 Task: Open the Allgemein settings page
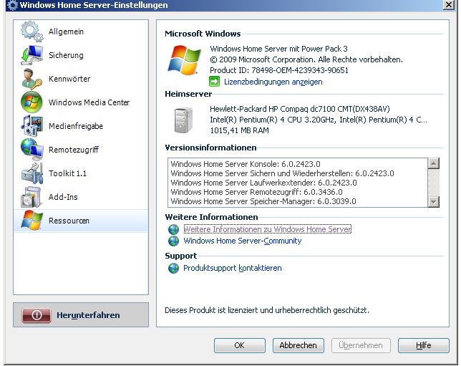point(81,32)
